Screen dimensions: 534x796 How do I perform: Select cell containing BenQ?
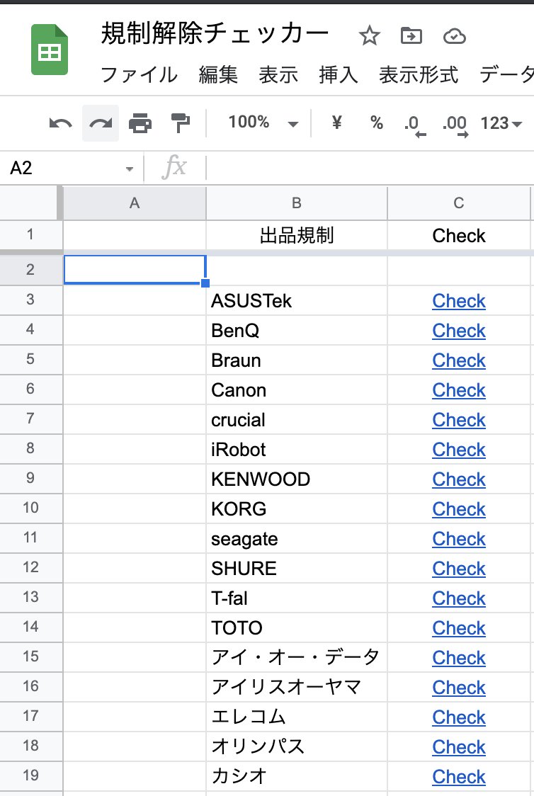click(297, 331)
